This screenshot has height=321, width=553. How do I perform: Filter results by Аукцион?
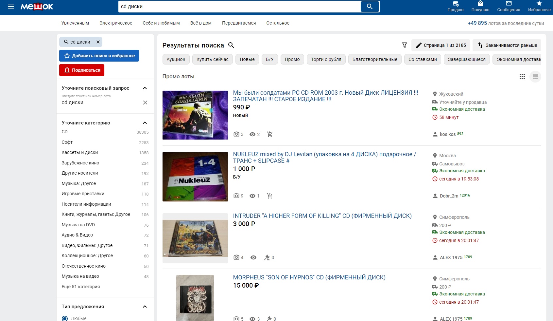(176, 59)
